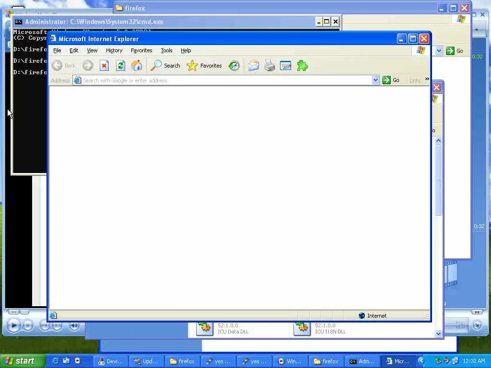The width and height of the screenshot is (491, 368).
Task: Click the Internet zone globe in status bar
Action: pos(362,315)
